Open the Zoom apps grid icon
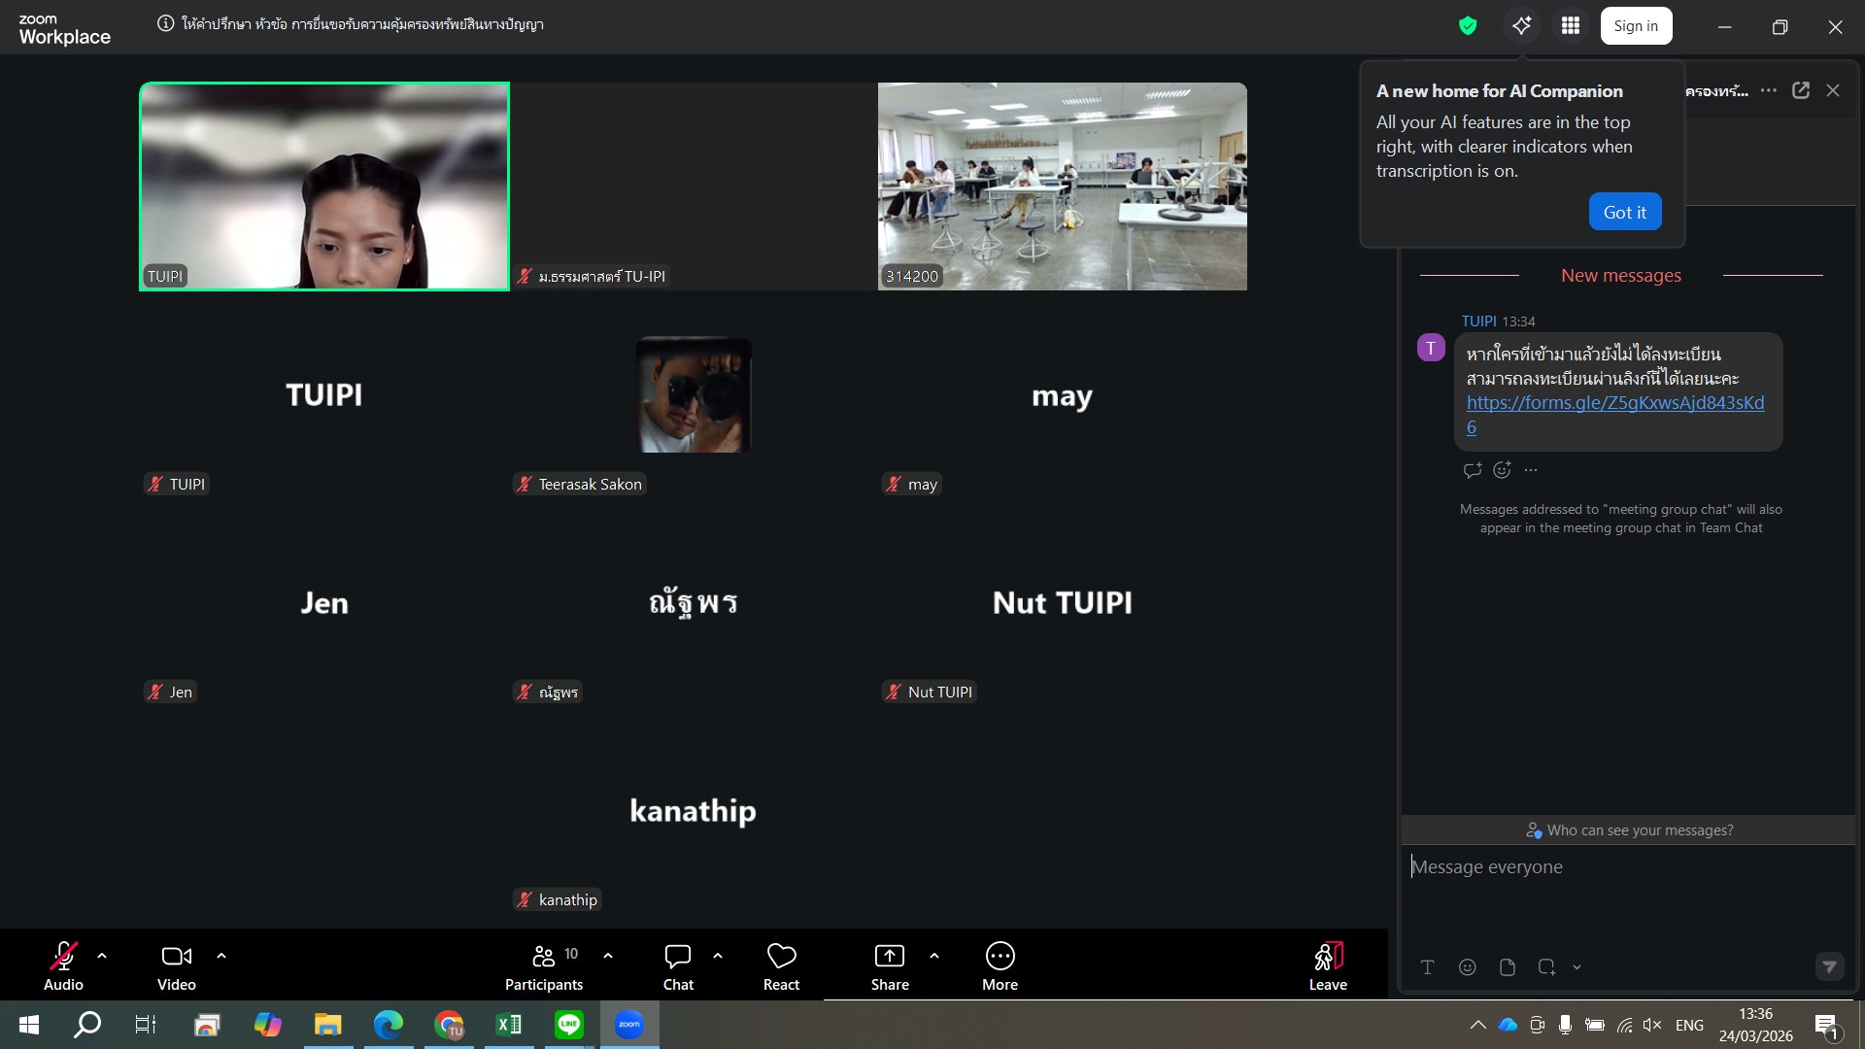The width and height of the screenshot is (1865, 1049). (1571, 26)
